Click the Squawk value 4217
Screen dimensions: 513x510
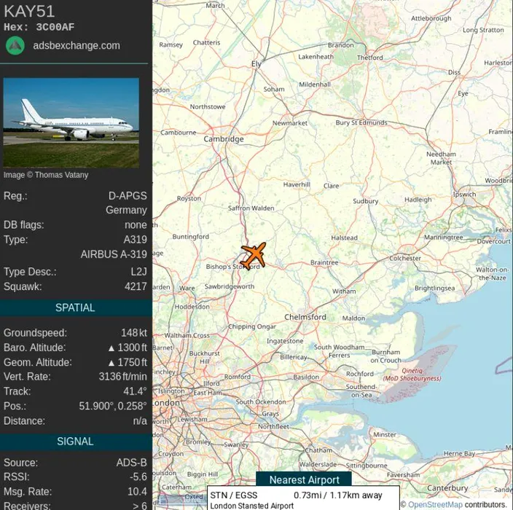coord(136,286)
